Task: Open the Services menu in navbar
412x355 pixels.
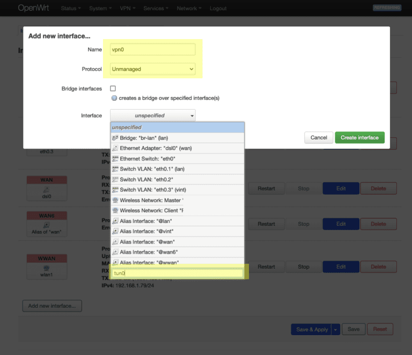Action: coord(156,9)
